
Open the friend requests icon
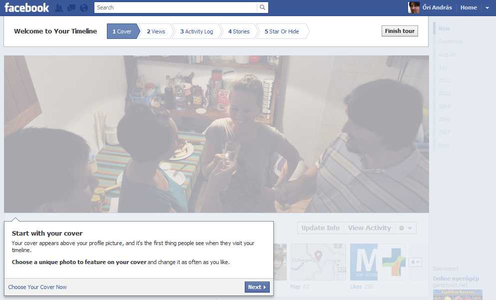pyautogui.click(x=59, y=8)
